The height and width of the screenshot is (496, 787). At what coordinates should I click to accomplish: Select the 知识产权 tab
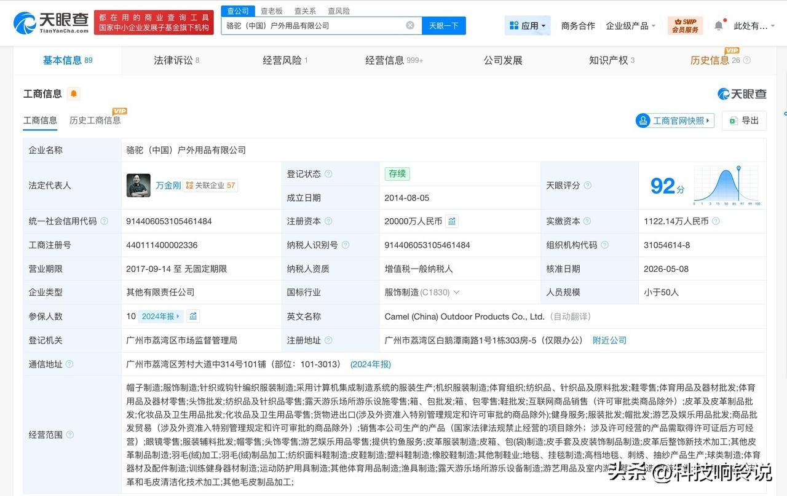tap(612, 60)
